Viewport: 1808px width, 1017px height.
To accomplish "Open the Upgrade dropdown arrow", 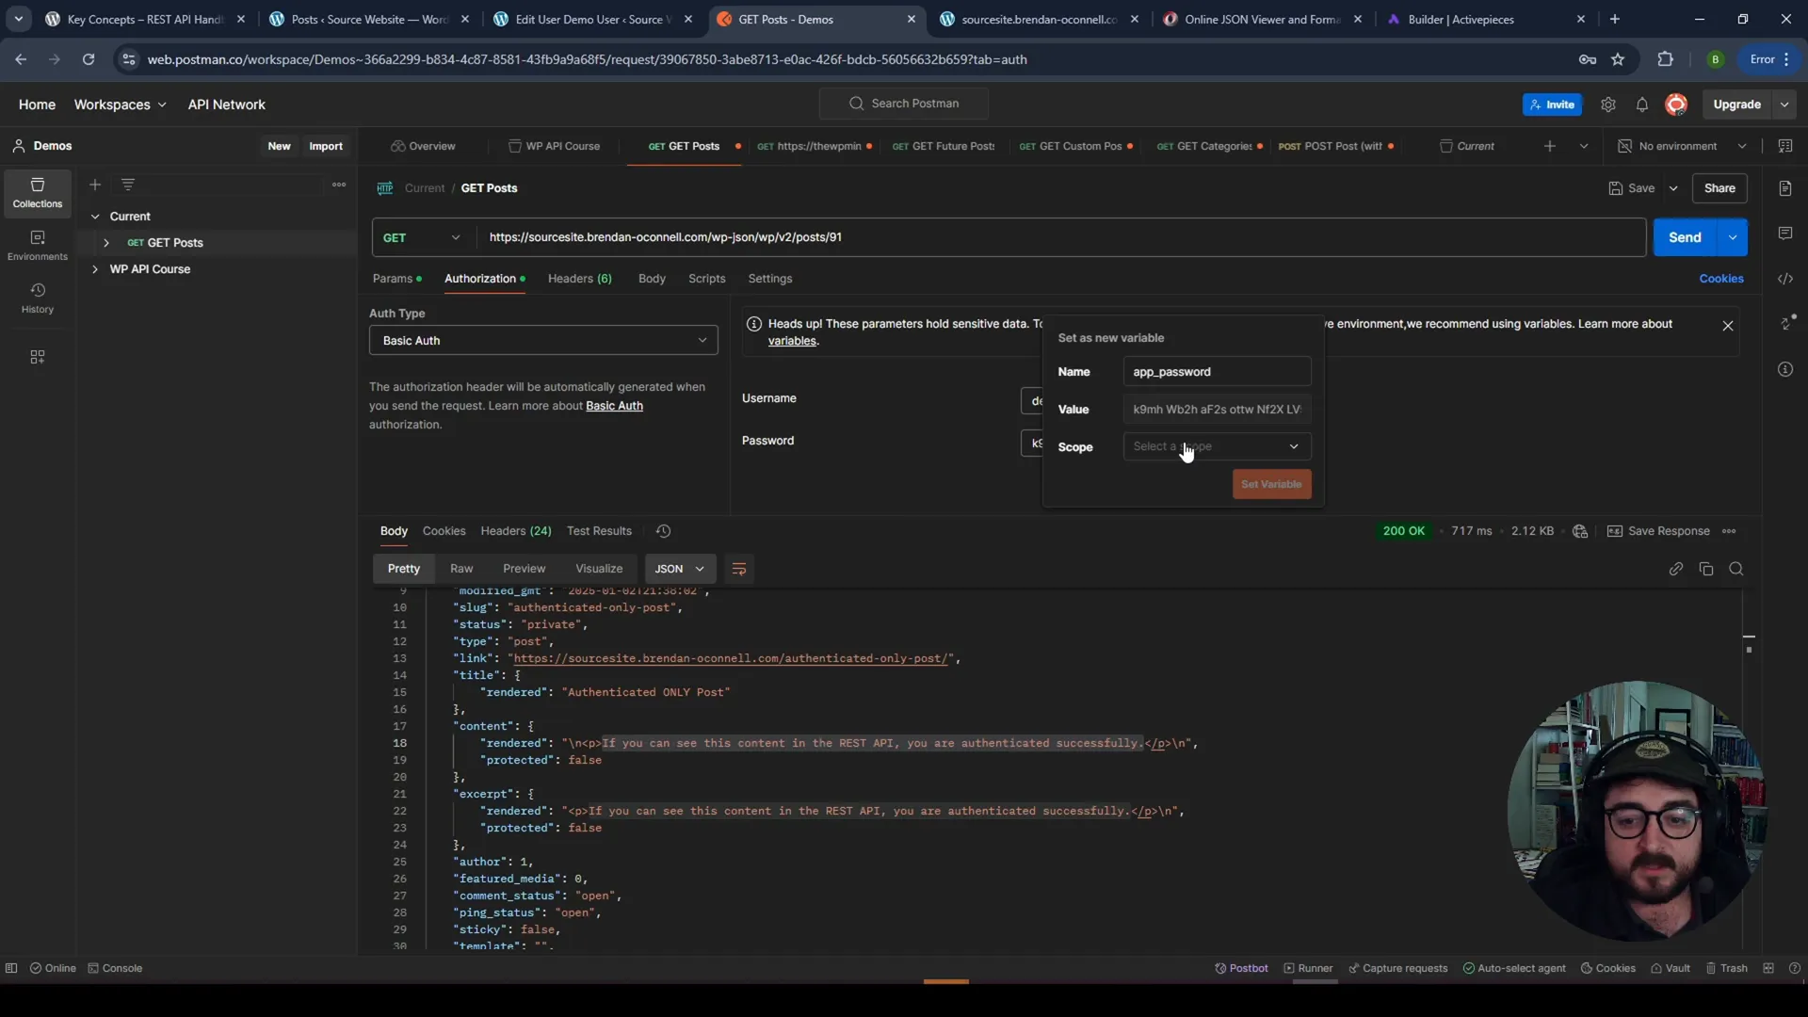I will [x=1784, y=105].
